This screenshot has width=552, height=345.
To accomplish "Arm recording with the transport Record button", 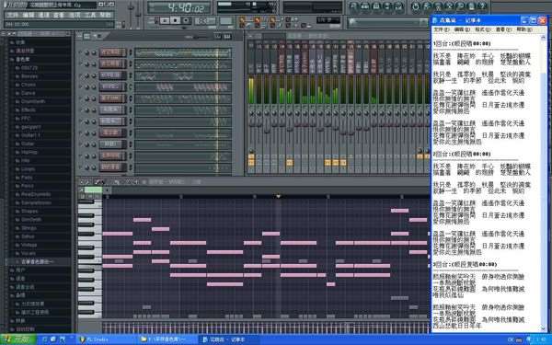I will (x=186, y=21).
